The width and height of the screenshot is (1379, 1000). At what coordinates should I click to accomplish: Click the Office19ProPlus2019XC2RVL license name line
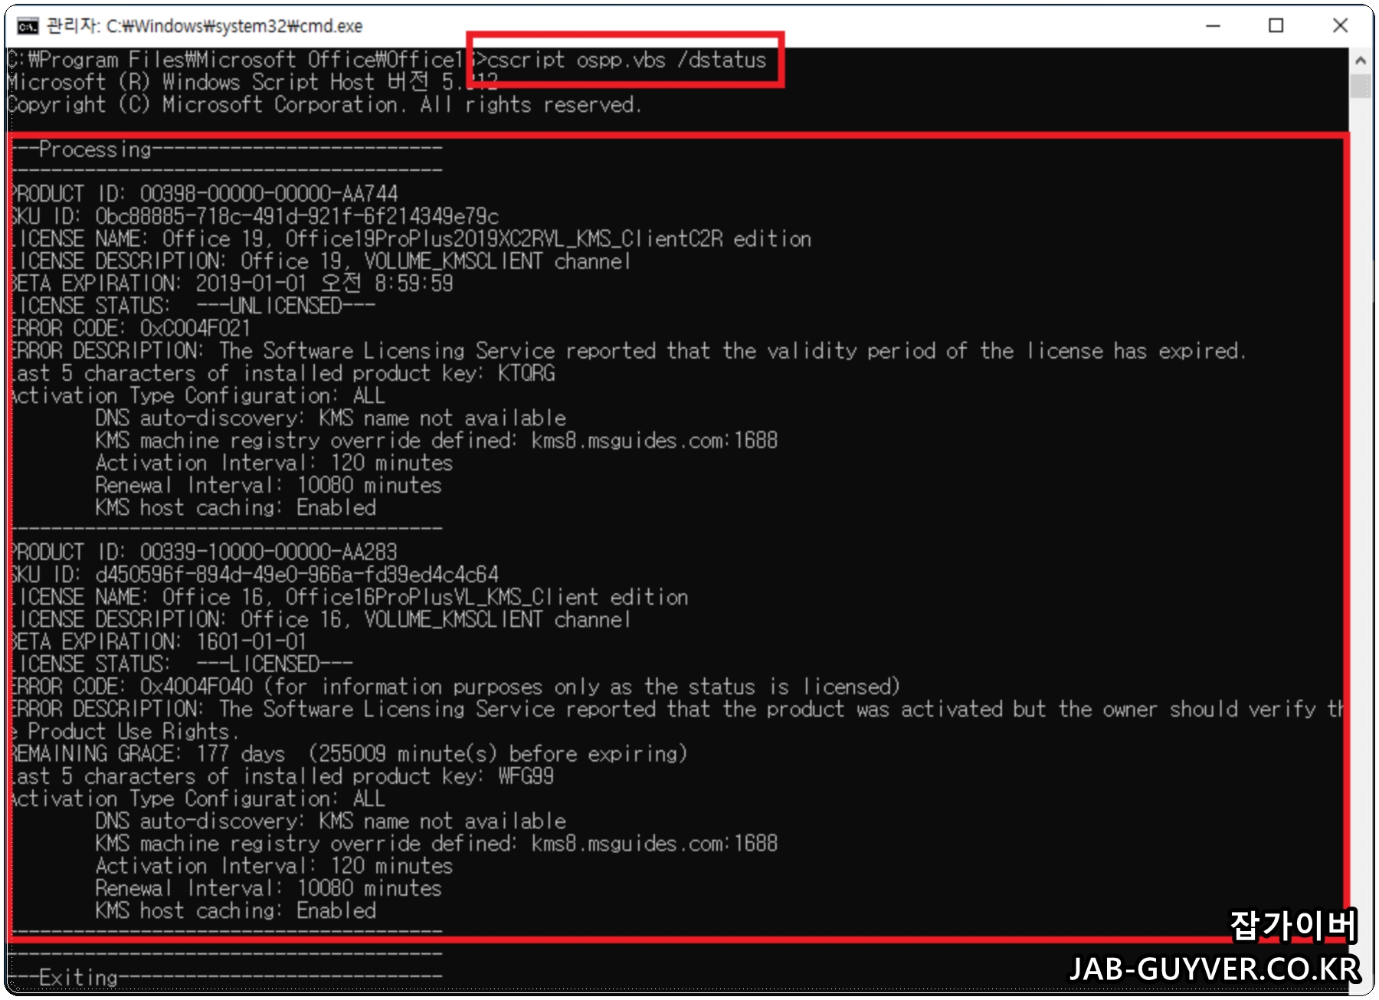tap(411, 239)
